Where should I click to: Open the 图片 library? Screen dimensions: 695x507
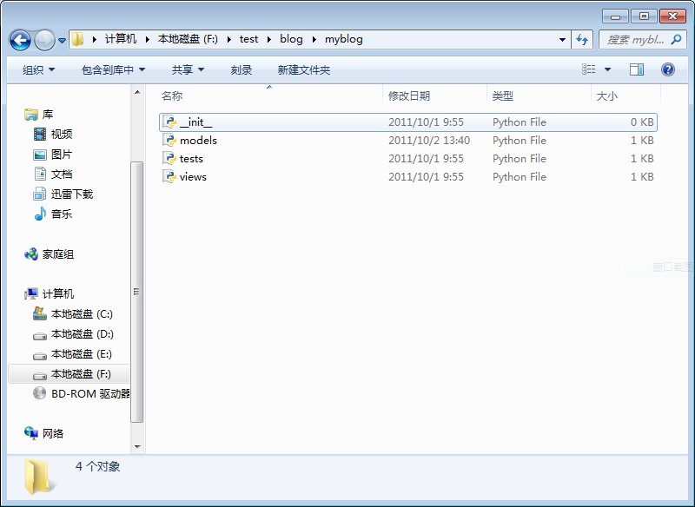(53, 154)
